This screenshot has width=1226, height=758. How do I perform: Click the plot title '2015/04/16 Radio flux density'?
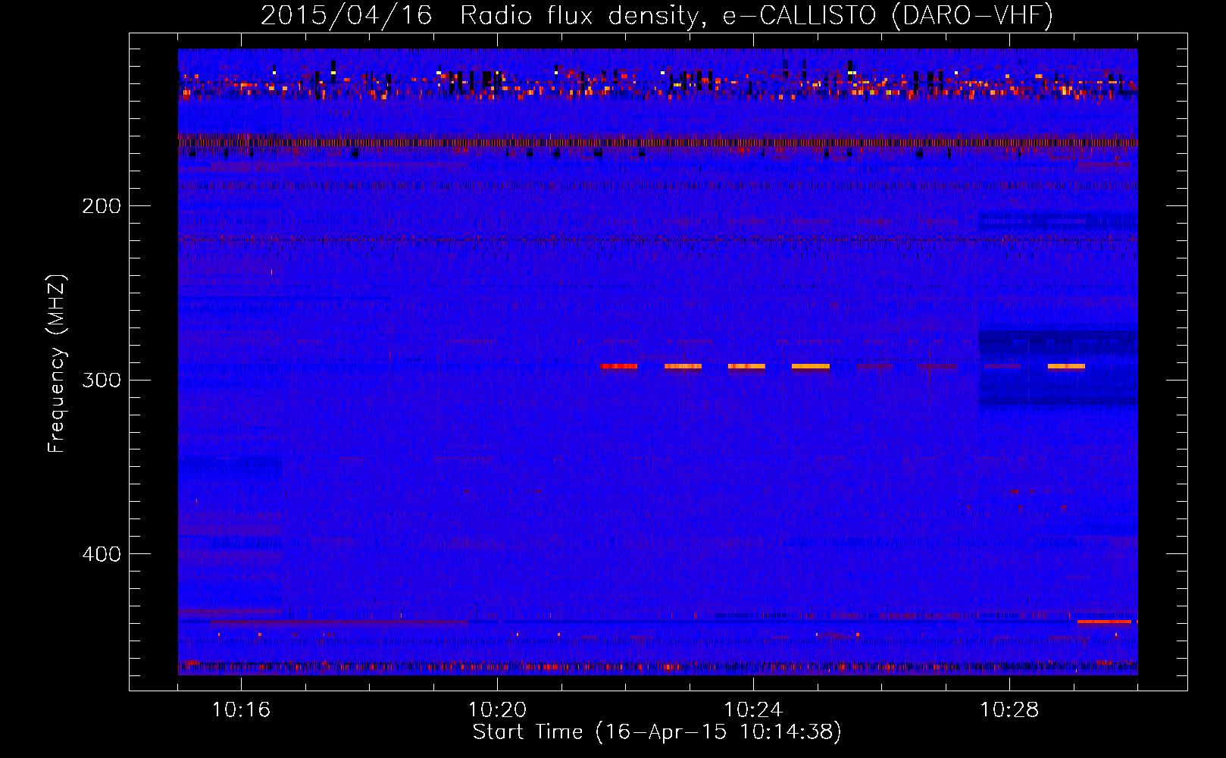pos(657,15)
